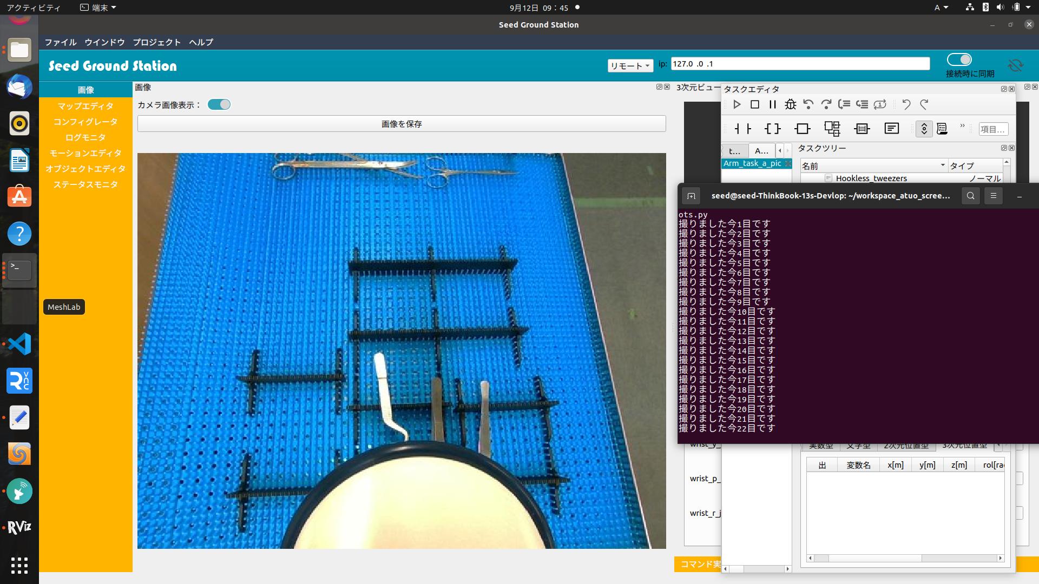This screenshot has width=1039, height=584.
Task: Add a new terminal tab
Action: [x=691, y=196]
